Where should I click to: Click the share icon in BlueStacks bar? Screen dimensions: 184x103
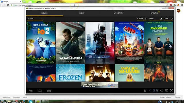click(x=161, y=91)
